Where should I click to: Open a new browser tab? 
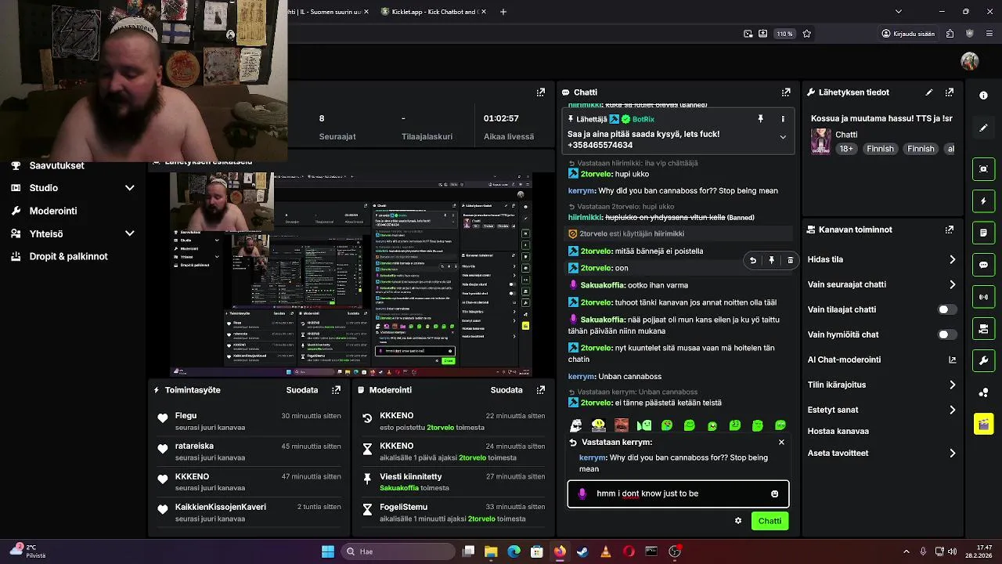click(503, 12)
